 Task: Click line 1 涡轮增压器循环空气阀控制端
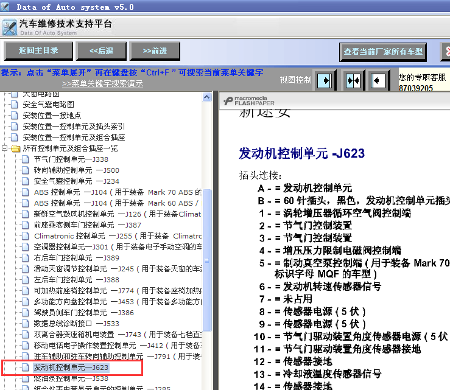tap(335, 214)
